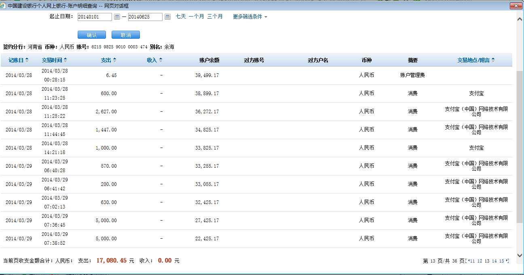Go to previous pages with left arrow
Screen dimensions: 524x275
click(x=469, y=261)
